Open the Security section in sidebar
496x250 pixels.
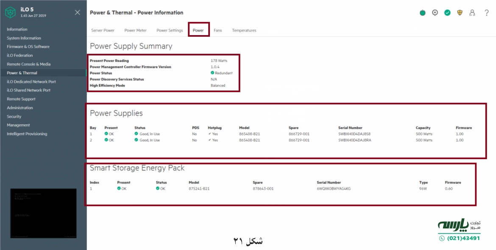[14, 116]
